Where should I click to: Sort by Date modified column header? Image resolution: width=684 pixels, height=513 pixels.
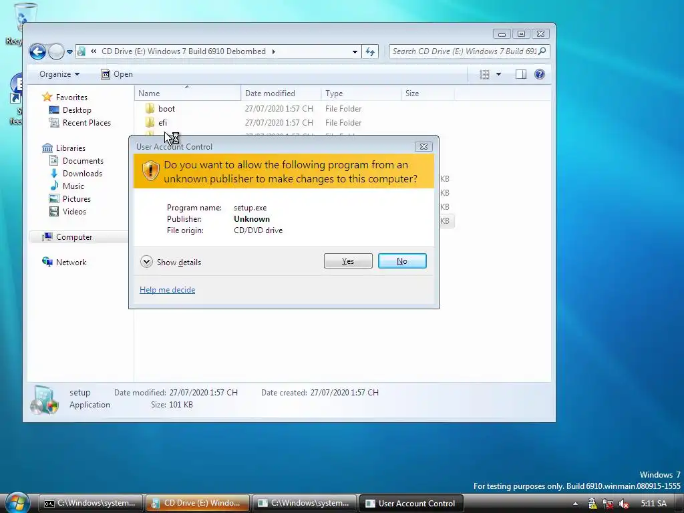281,94
